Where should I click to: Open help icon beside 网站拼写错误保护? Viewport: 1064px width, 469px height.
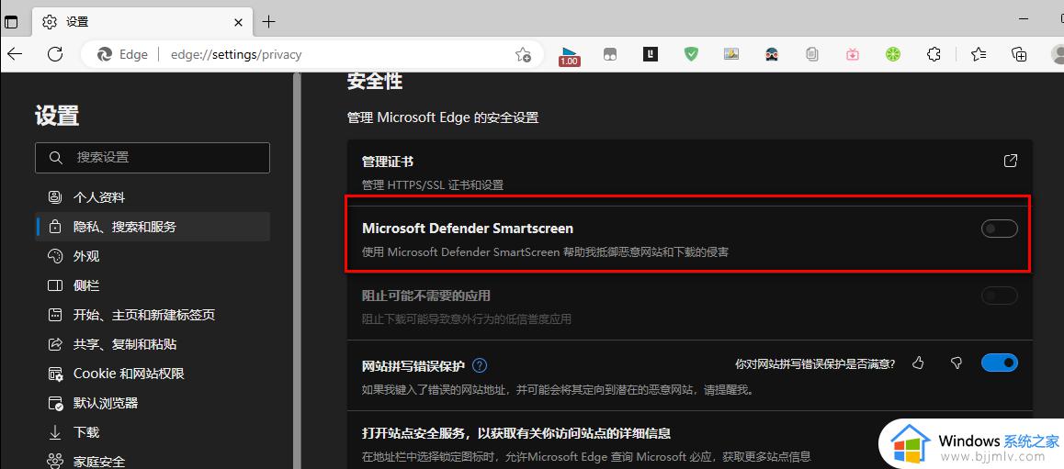click(480, 365)
